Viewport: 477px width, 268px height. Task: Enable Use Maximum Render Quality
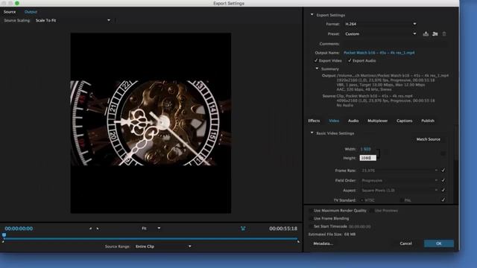tap(311, 210)
